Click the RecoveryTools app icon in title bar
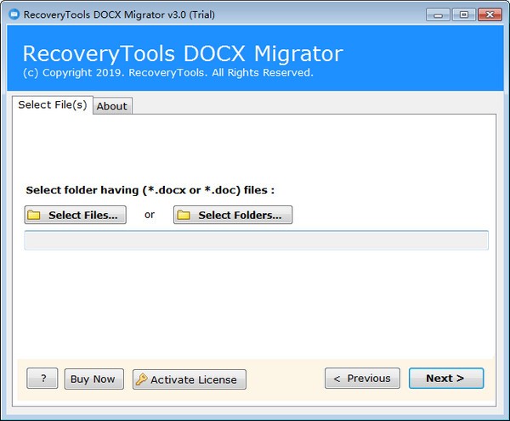The height and width of the screenshot is (421, 510). [13, 14]
